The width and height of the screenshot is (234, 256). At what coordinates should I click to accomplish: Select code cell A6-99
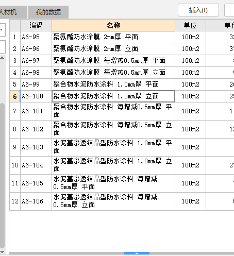[36, 84]
